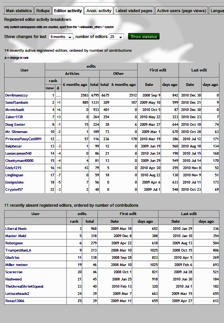Open user Lettuceheads2 link
This screenshot has height=323, width=224.
[x=17, y=293]
